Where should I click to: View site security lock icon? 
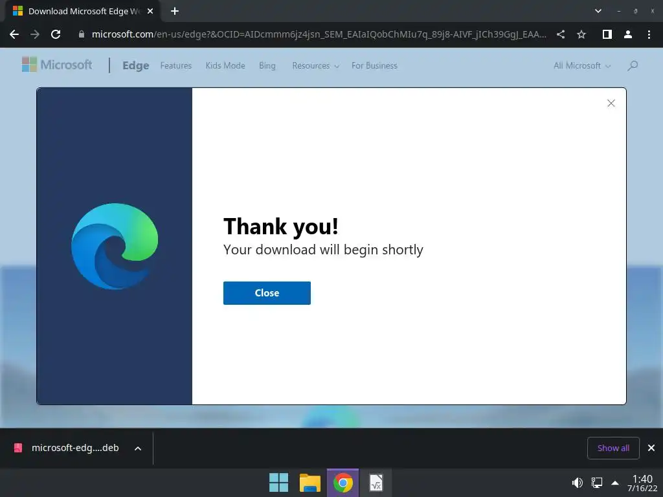(x=82, y=35)
